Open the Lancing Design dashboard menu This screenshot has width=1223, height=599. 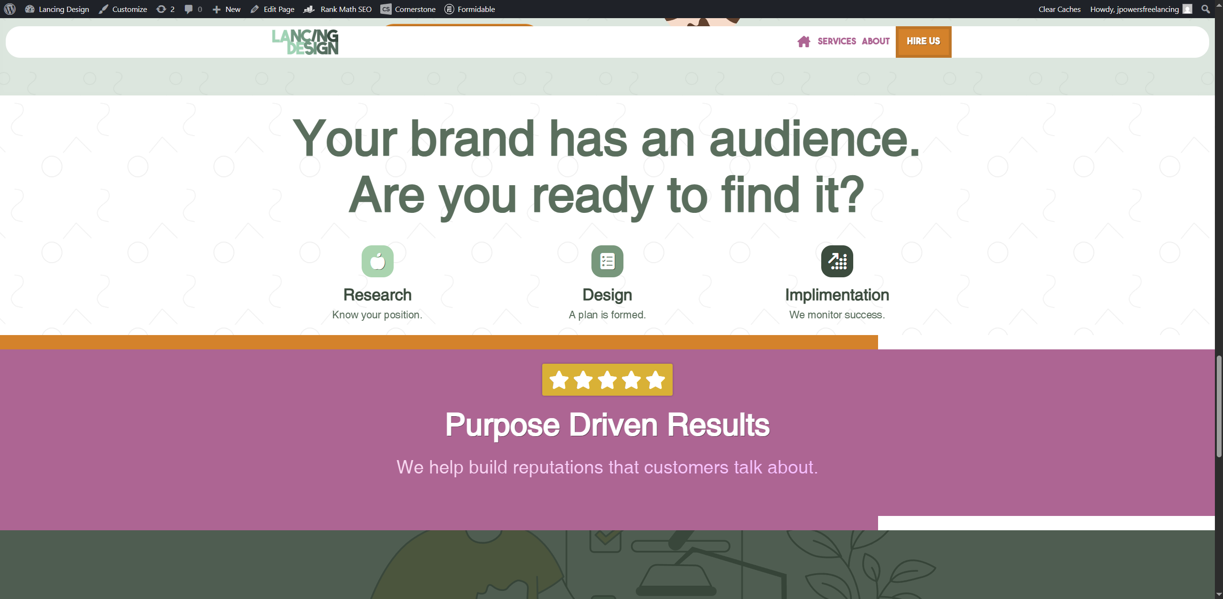(57, 9)
